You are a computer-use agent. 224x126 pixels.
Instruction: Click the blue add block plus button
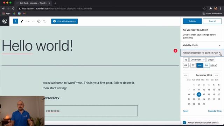pyautogui.click(x=15, y=21)
